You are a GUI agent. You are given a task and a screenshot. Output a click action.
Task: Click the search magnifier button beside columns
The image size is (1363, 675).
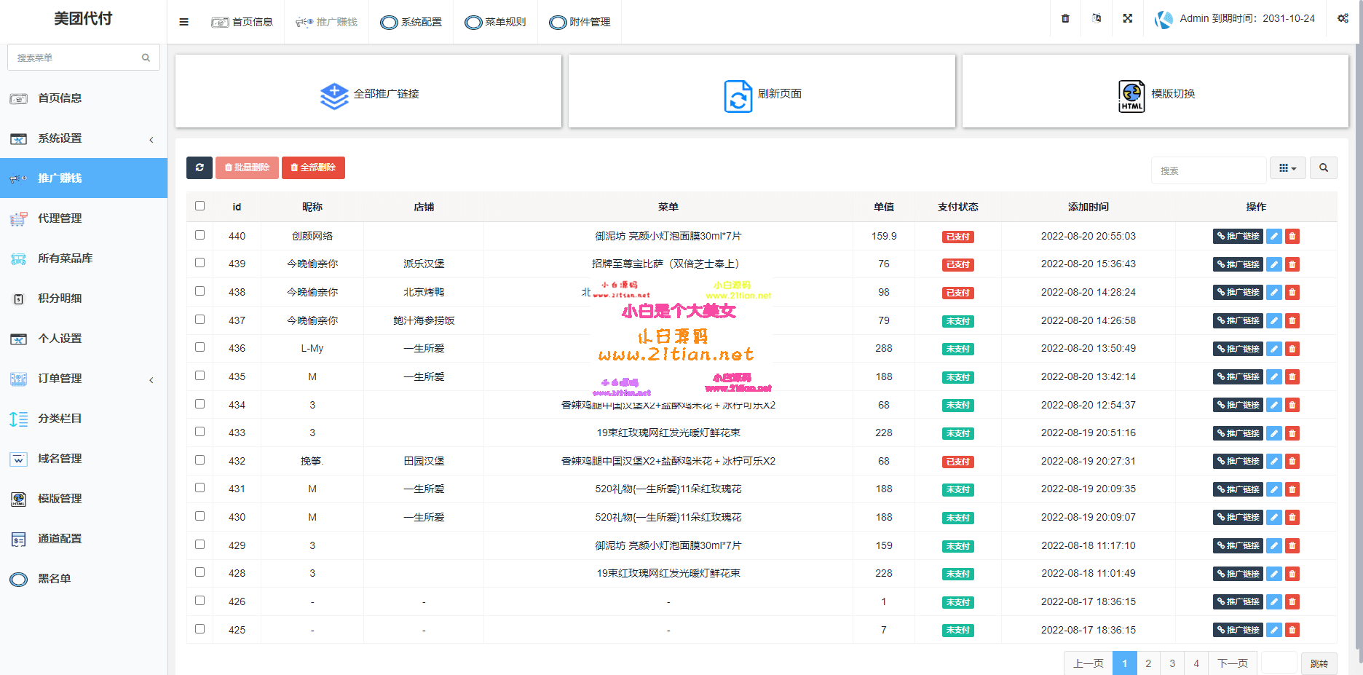(x=1323, y=168)
